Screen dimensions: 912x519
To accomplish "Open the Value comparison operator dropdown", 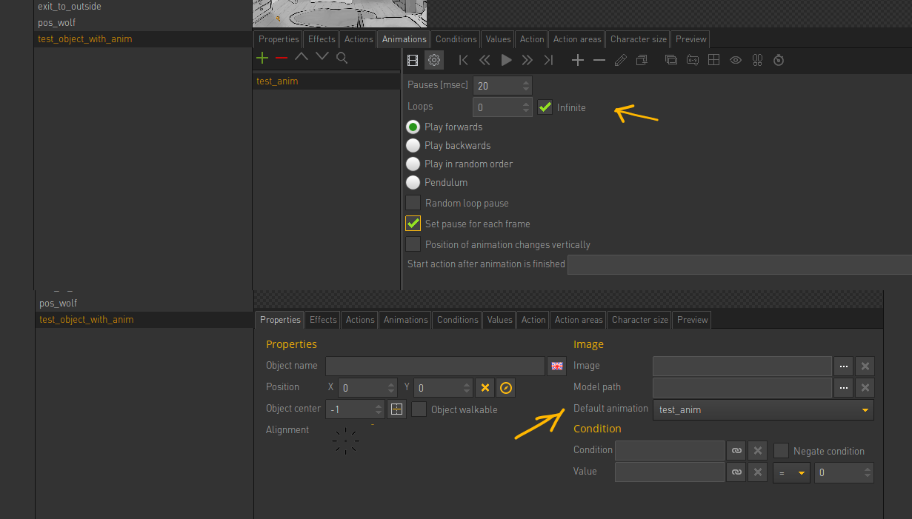I will tap(791, 472).
